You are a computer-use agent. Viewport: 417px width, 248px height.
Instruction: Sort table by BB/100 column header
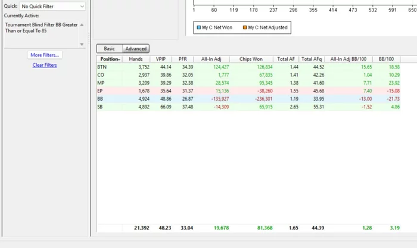[x=386, y=59]
